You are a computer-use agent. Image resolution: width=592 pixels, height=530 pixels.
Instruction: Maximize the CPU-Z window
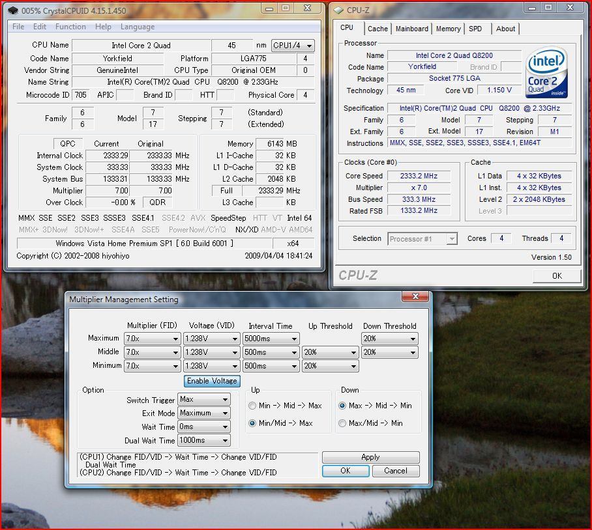pyautogui.click(x=548, y=8)
